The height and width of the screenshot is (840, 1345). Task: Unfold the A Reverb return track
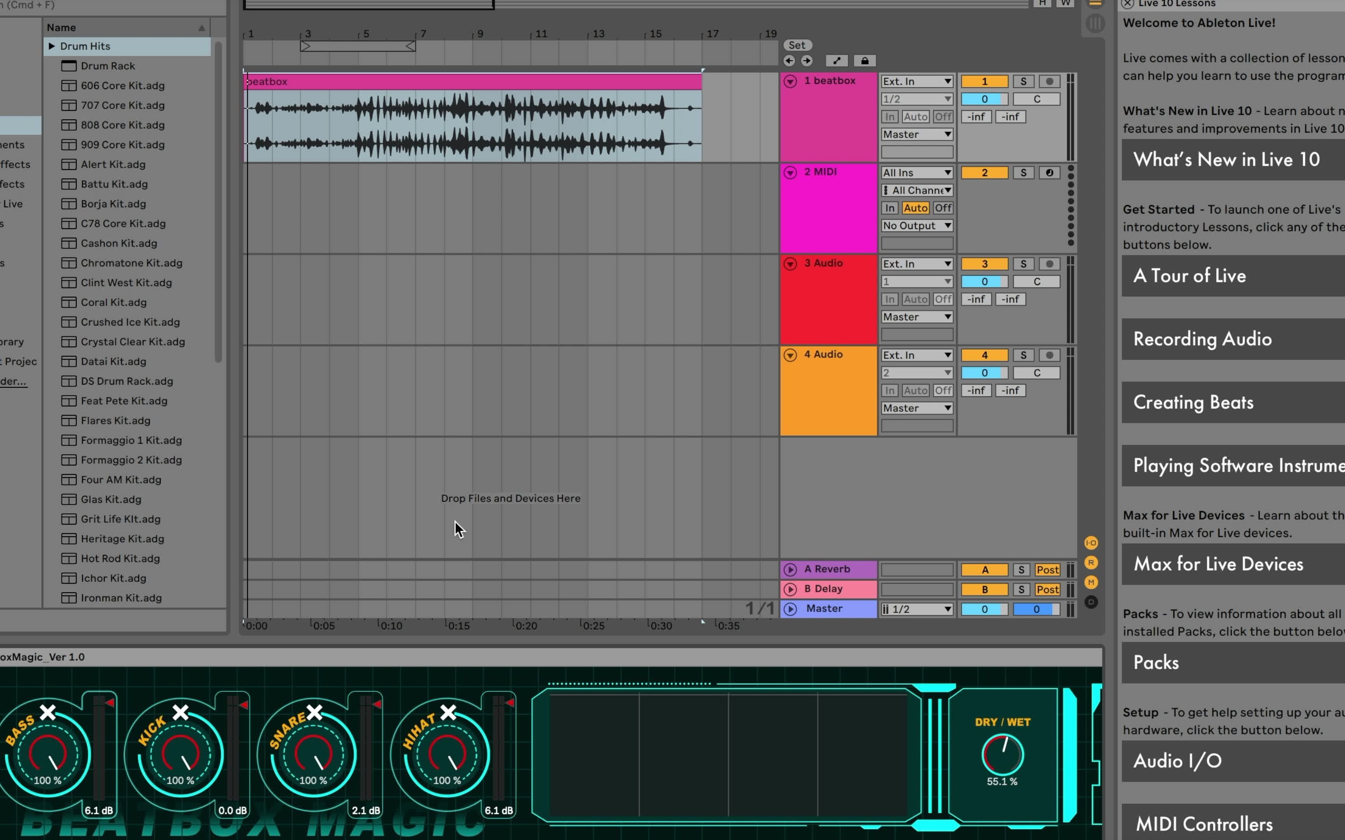(790, 569)
